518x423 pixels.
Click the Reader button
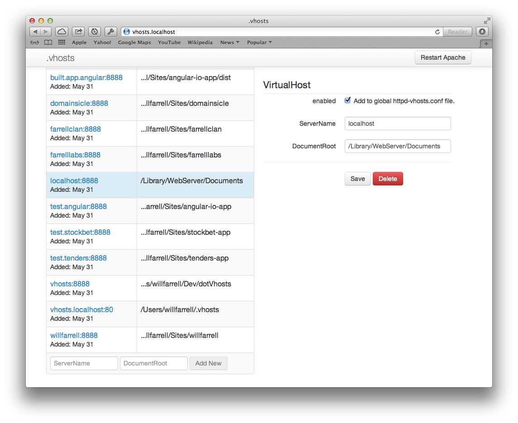(457, 32)
